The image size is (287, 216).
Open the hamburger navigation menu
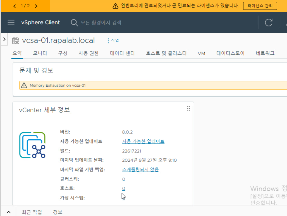pos(11,23)
